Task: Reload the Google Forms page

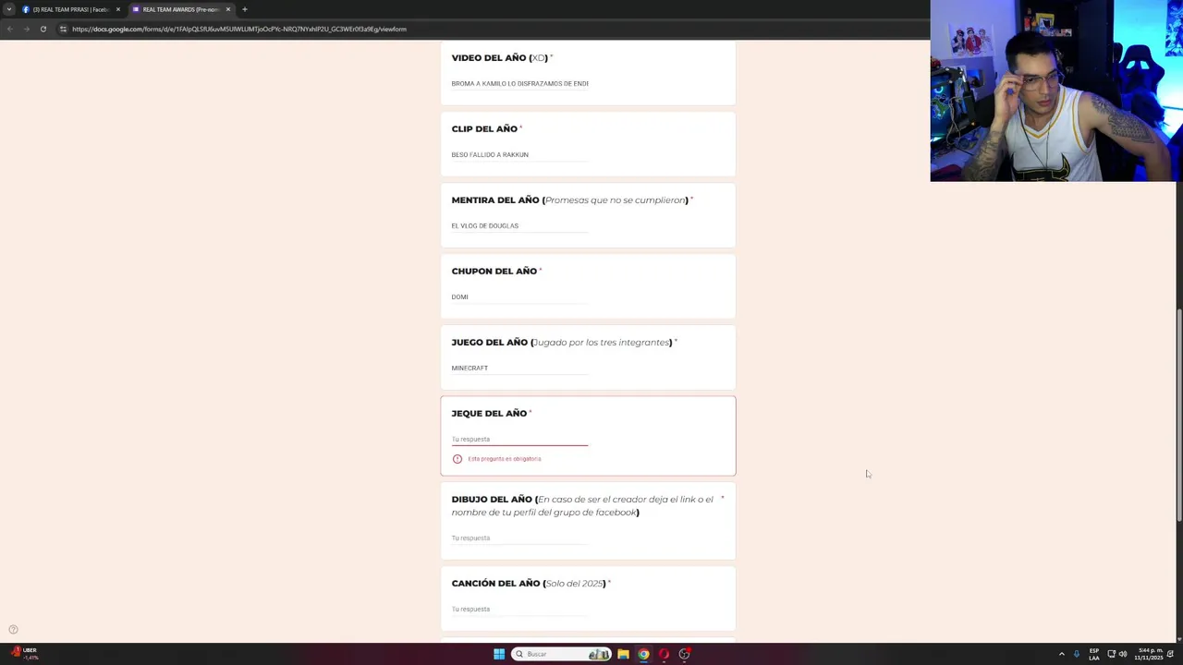Action: [43, 29]
